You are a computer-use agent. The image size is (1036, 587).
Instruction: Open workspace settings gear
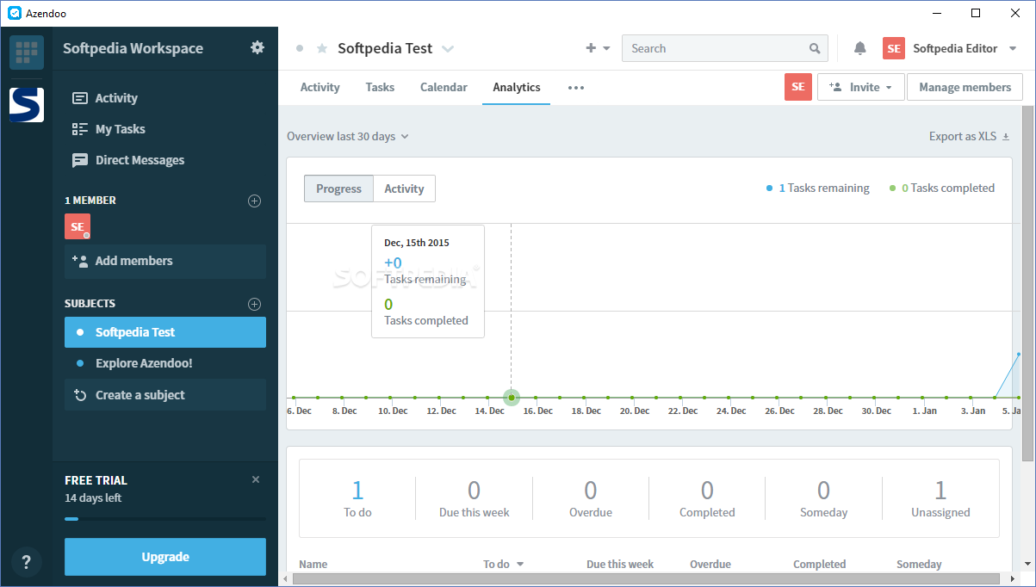point(257,48)
